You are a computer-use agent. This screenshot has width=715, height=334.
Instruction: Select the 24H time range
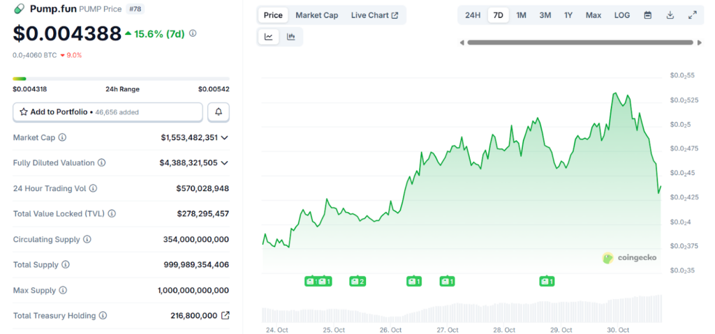coord(473,15)
